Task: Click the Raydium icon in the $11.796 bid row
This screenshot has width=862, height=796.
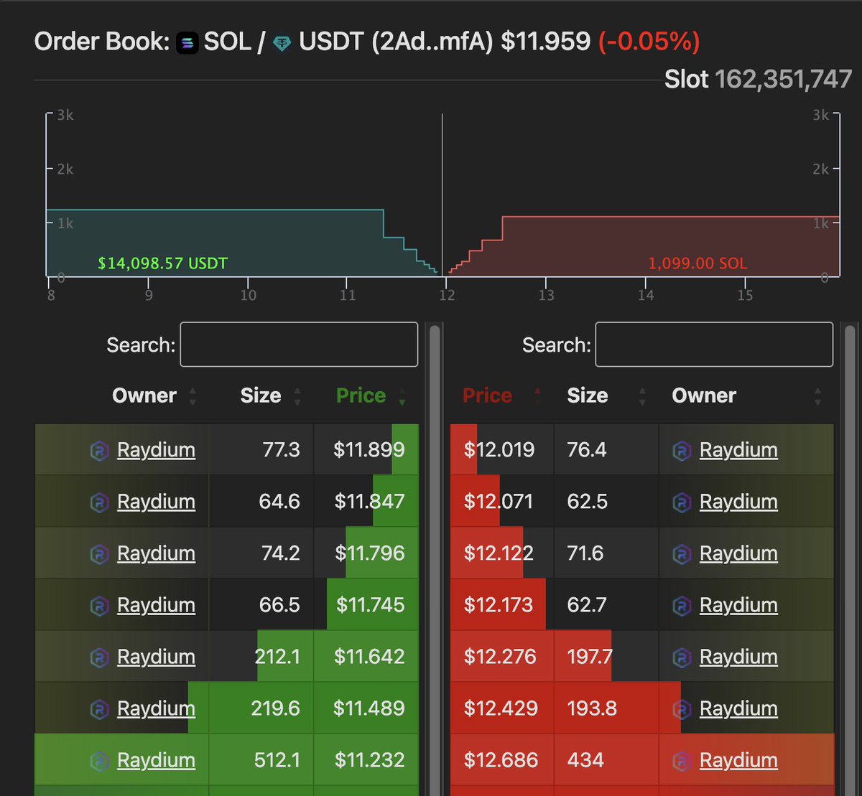Action: point(99,554)
